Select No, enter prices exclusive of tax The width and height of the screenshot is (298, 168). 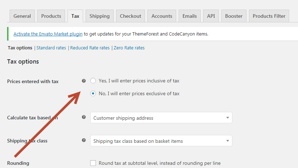(93, 93)
